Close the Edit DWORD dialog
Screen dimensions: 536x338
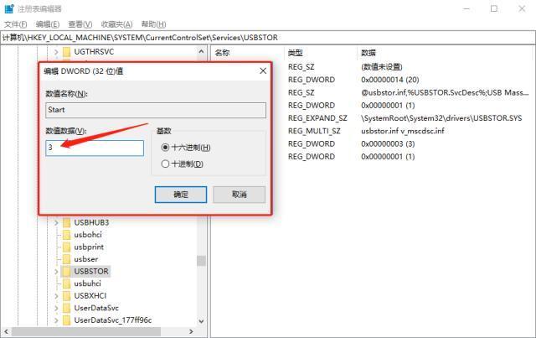(263, 71)
